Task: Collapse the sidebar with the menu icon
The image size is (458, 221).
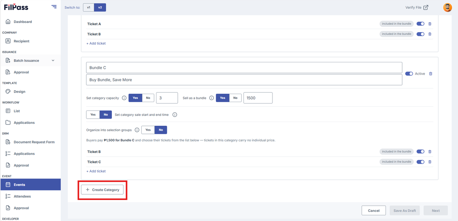Action: (54, 7)
